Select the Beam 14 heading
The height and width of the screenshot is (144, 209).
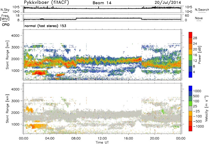pyautogui.click(x=102, y=3)
